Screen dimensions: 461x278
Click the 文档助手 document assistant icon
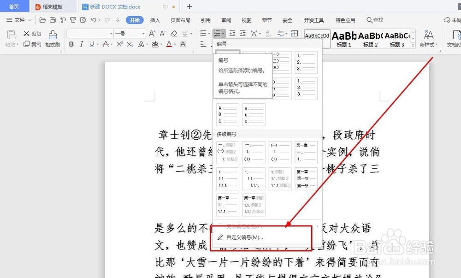coord(457,35)
